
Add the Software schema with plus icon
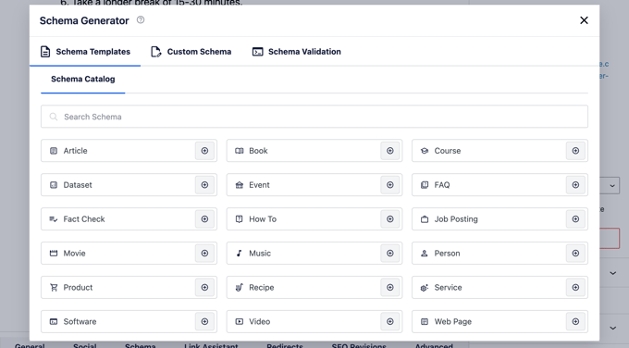pyautogui.click(x=204, y=321)
